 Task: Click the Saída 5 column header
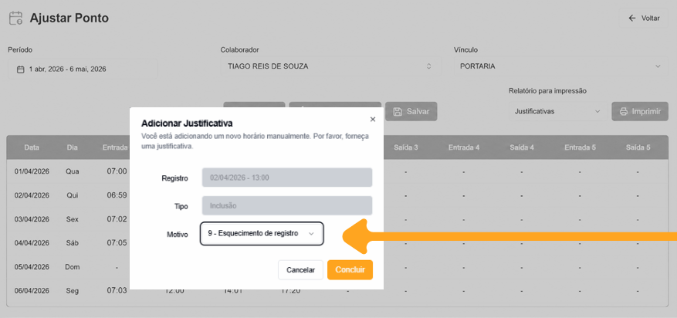(638, 147)
